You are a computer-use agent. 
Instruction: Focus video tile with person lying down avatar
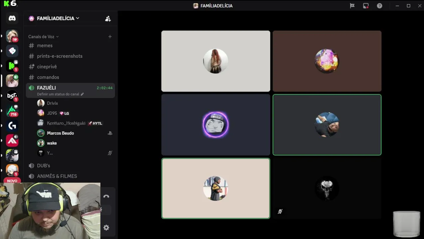(x=327, y=125)
